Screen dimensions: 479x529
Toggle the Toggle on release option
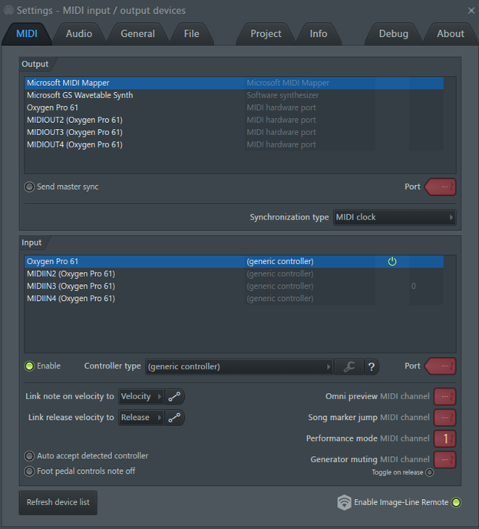429,472
